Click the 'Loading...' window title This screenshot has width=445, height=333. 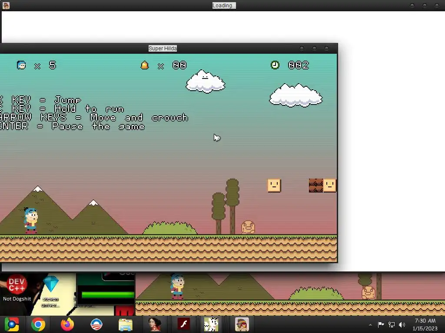224,5
